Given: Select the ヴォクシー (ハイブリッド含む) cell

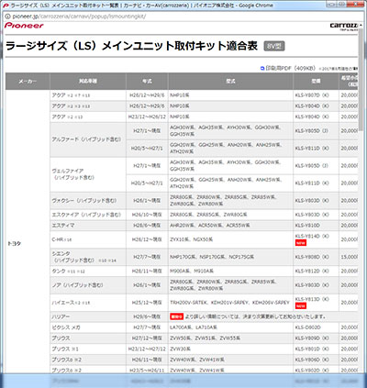Looking at the screenshot, I should (88, 201).
